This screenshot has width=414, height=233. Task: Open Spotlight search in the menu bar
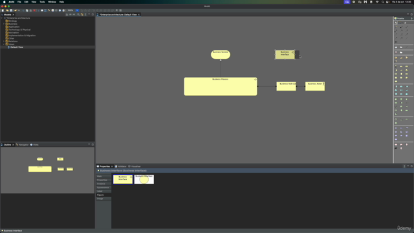tap(382, 2)
